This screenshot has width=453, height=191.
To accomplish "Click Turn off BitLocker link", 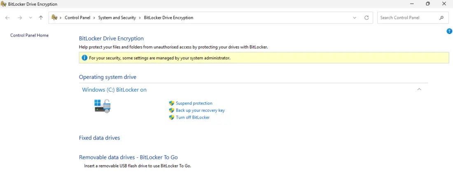I will tap(193, 117).
